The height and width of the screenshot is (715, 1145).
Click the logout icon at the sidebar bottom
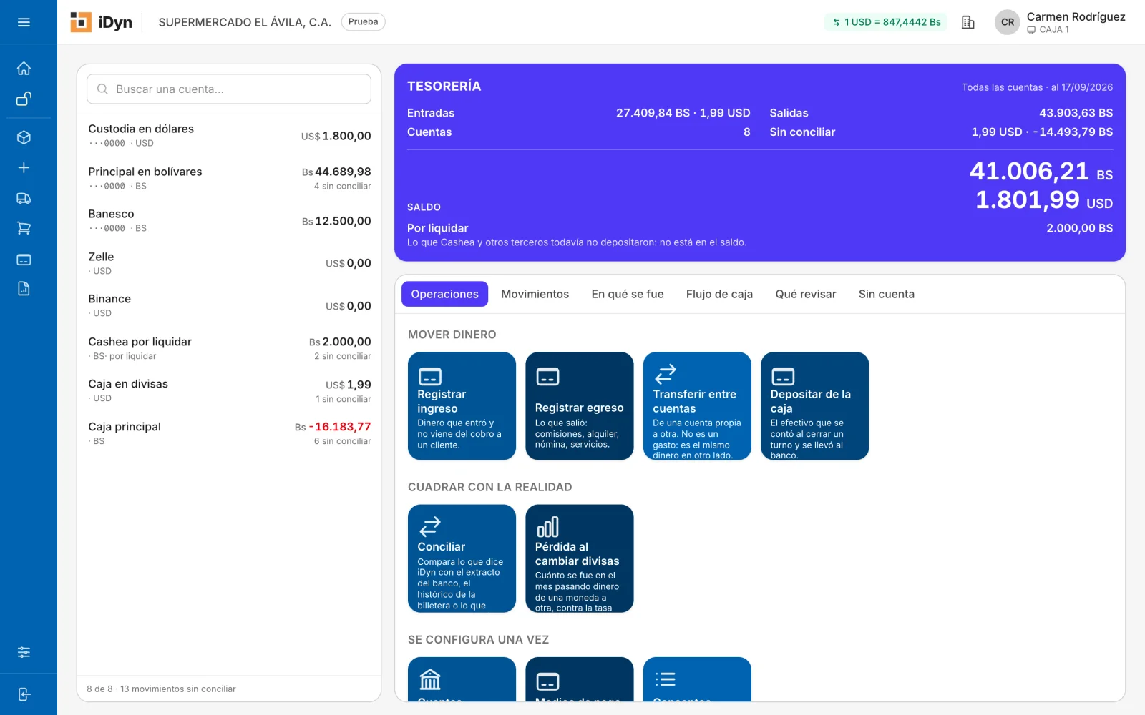point(24,694)
